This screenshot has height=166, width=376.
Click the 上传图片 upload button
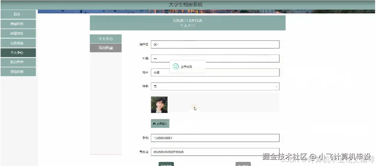(160, 124)
